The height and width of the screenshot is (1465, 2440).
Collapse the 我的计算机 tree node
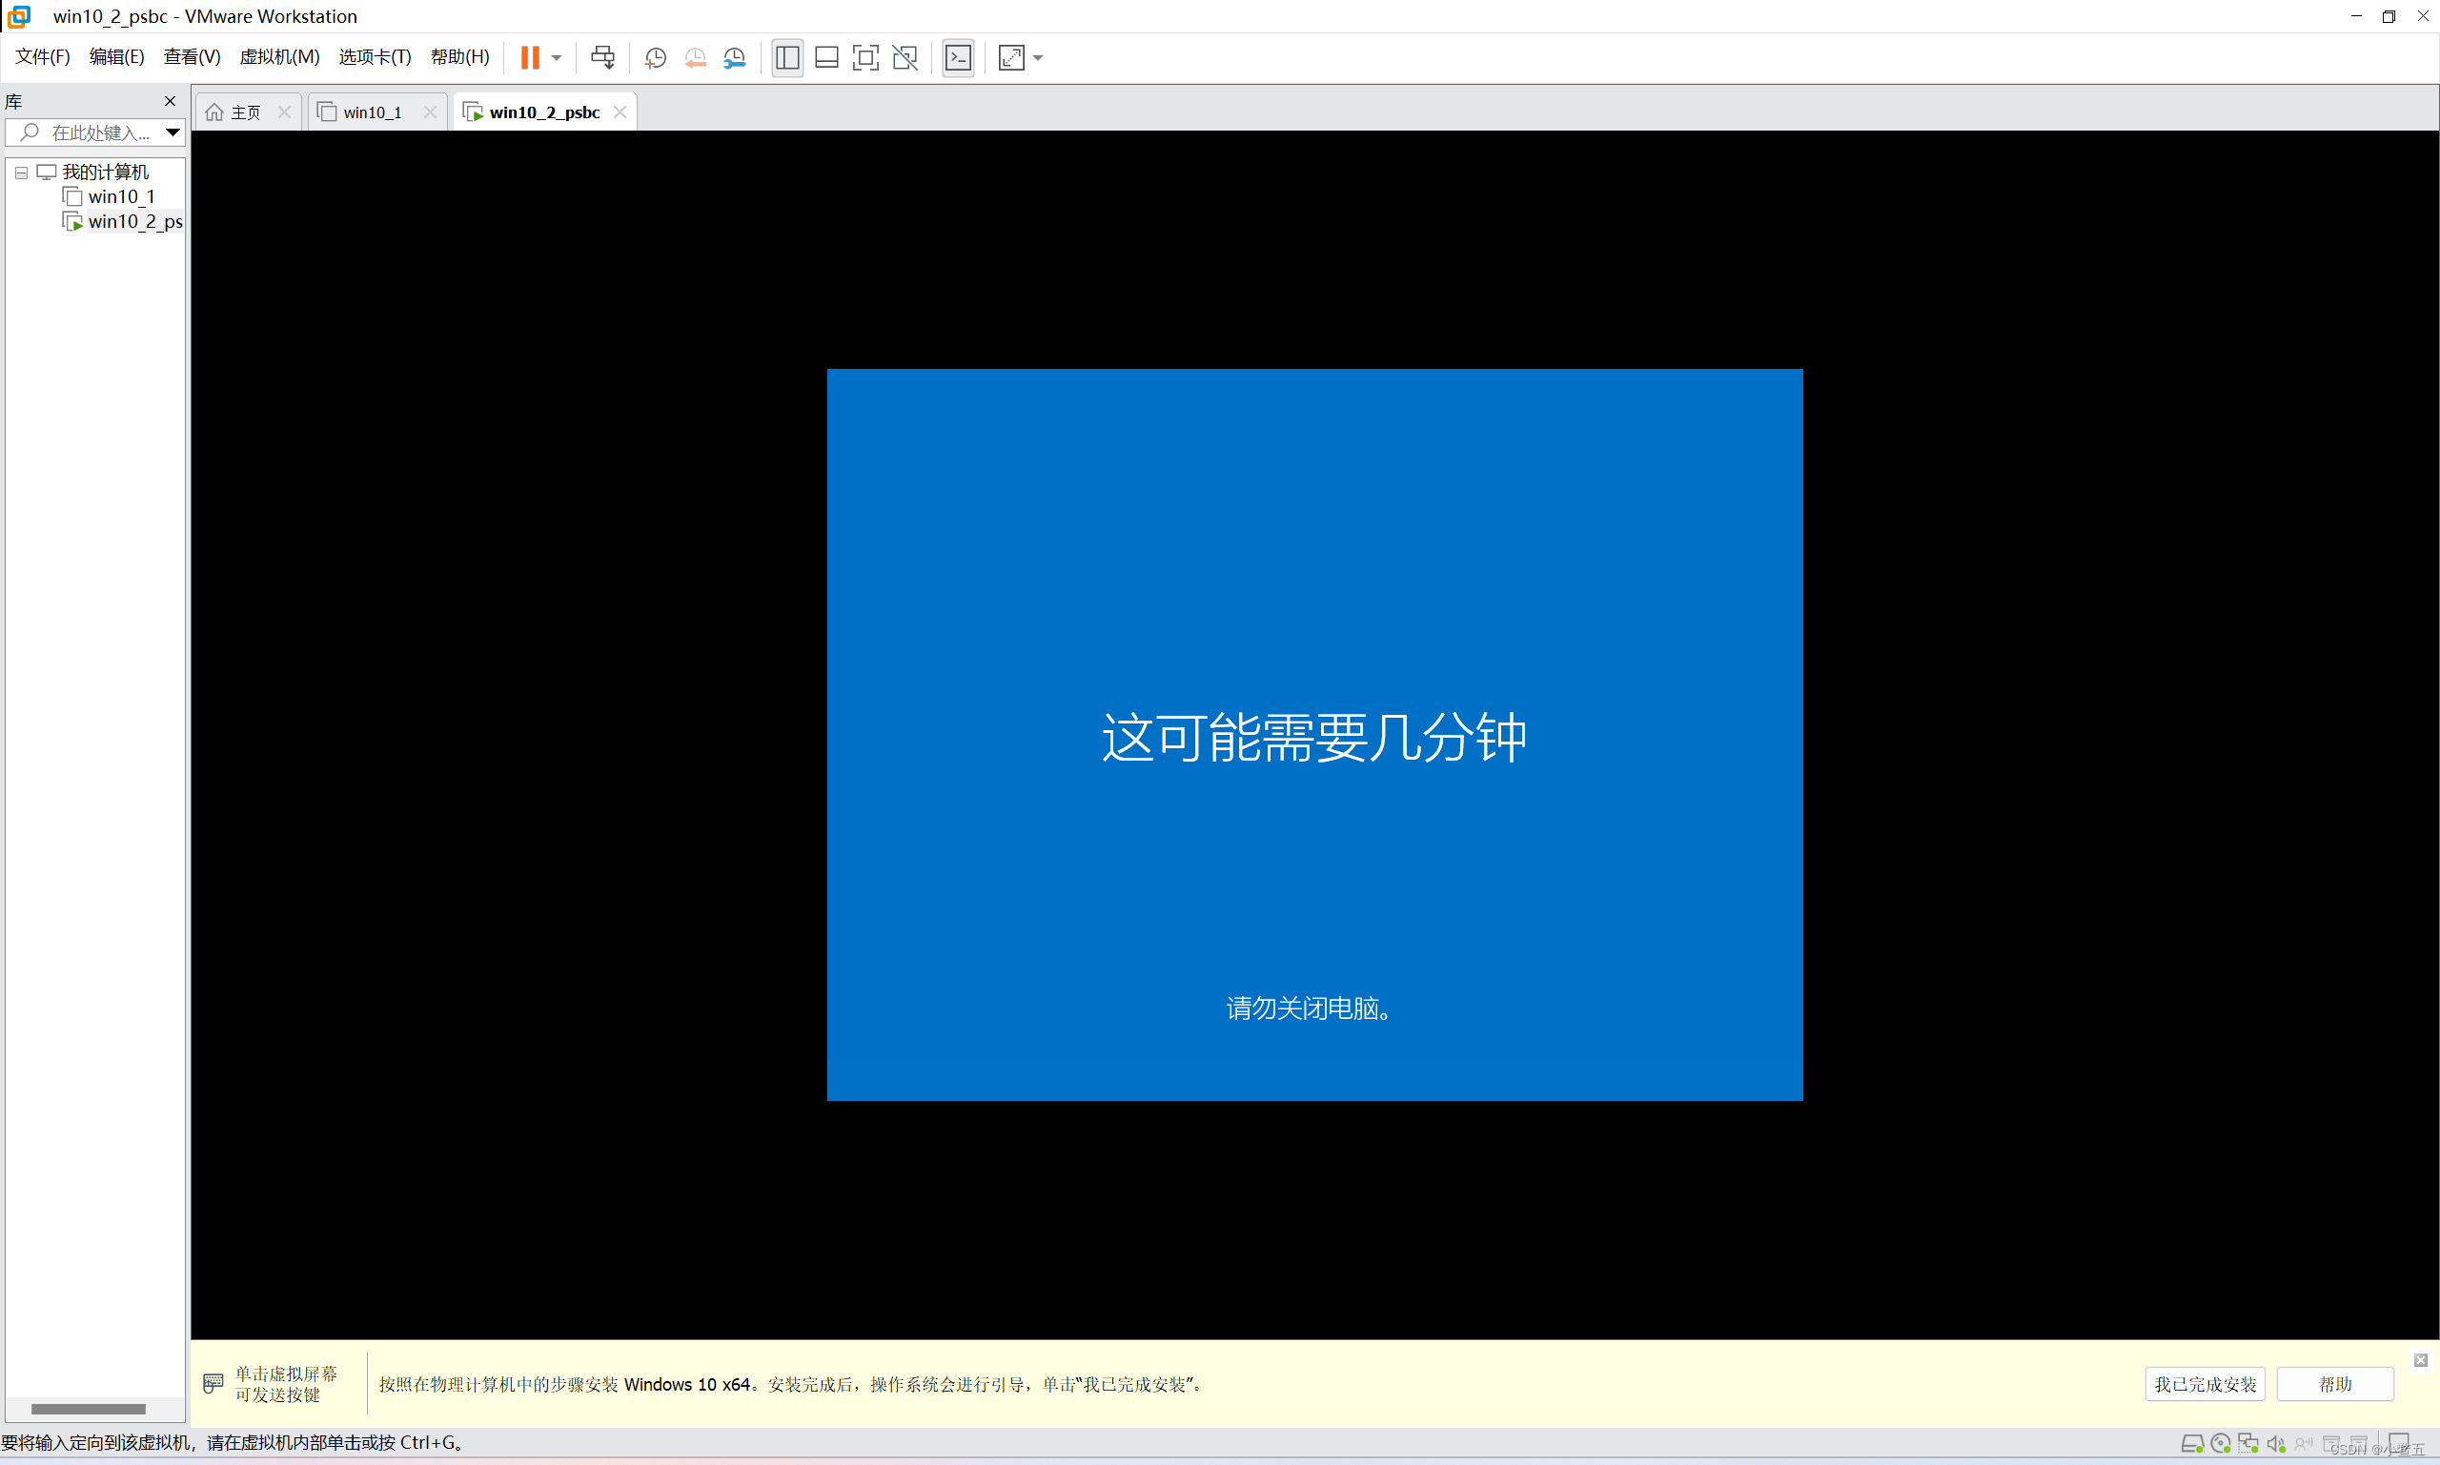click(x=21, y=172)
